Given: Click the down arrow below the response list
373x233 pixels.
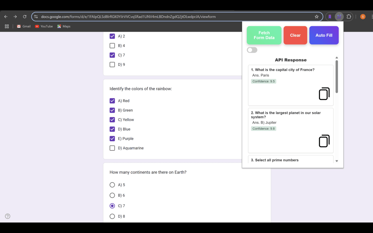Looking at the screenshot, I should (337, 161).
